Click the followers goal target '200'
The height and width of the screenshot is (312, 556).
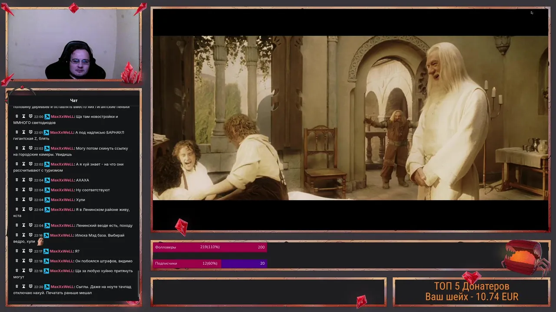coord(261,247)
